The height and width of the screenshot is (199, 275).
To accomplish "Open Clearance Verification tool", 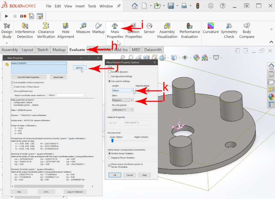I will 46,31.
